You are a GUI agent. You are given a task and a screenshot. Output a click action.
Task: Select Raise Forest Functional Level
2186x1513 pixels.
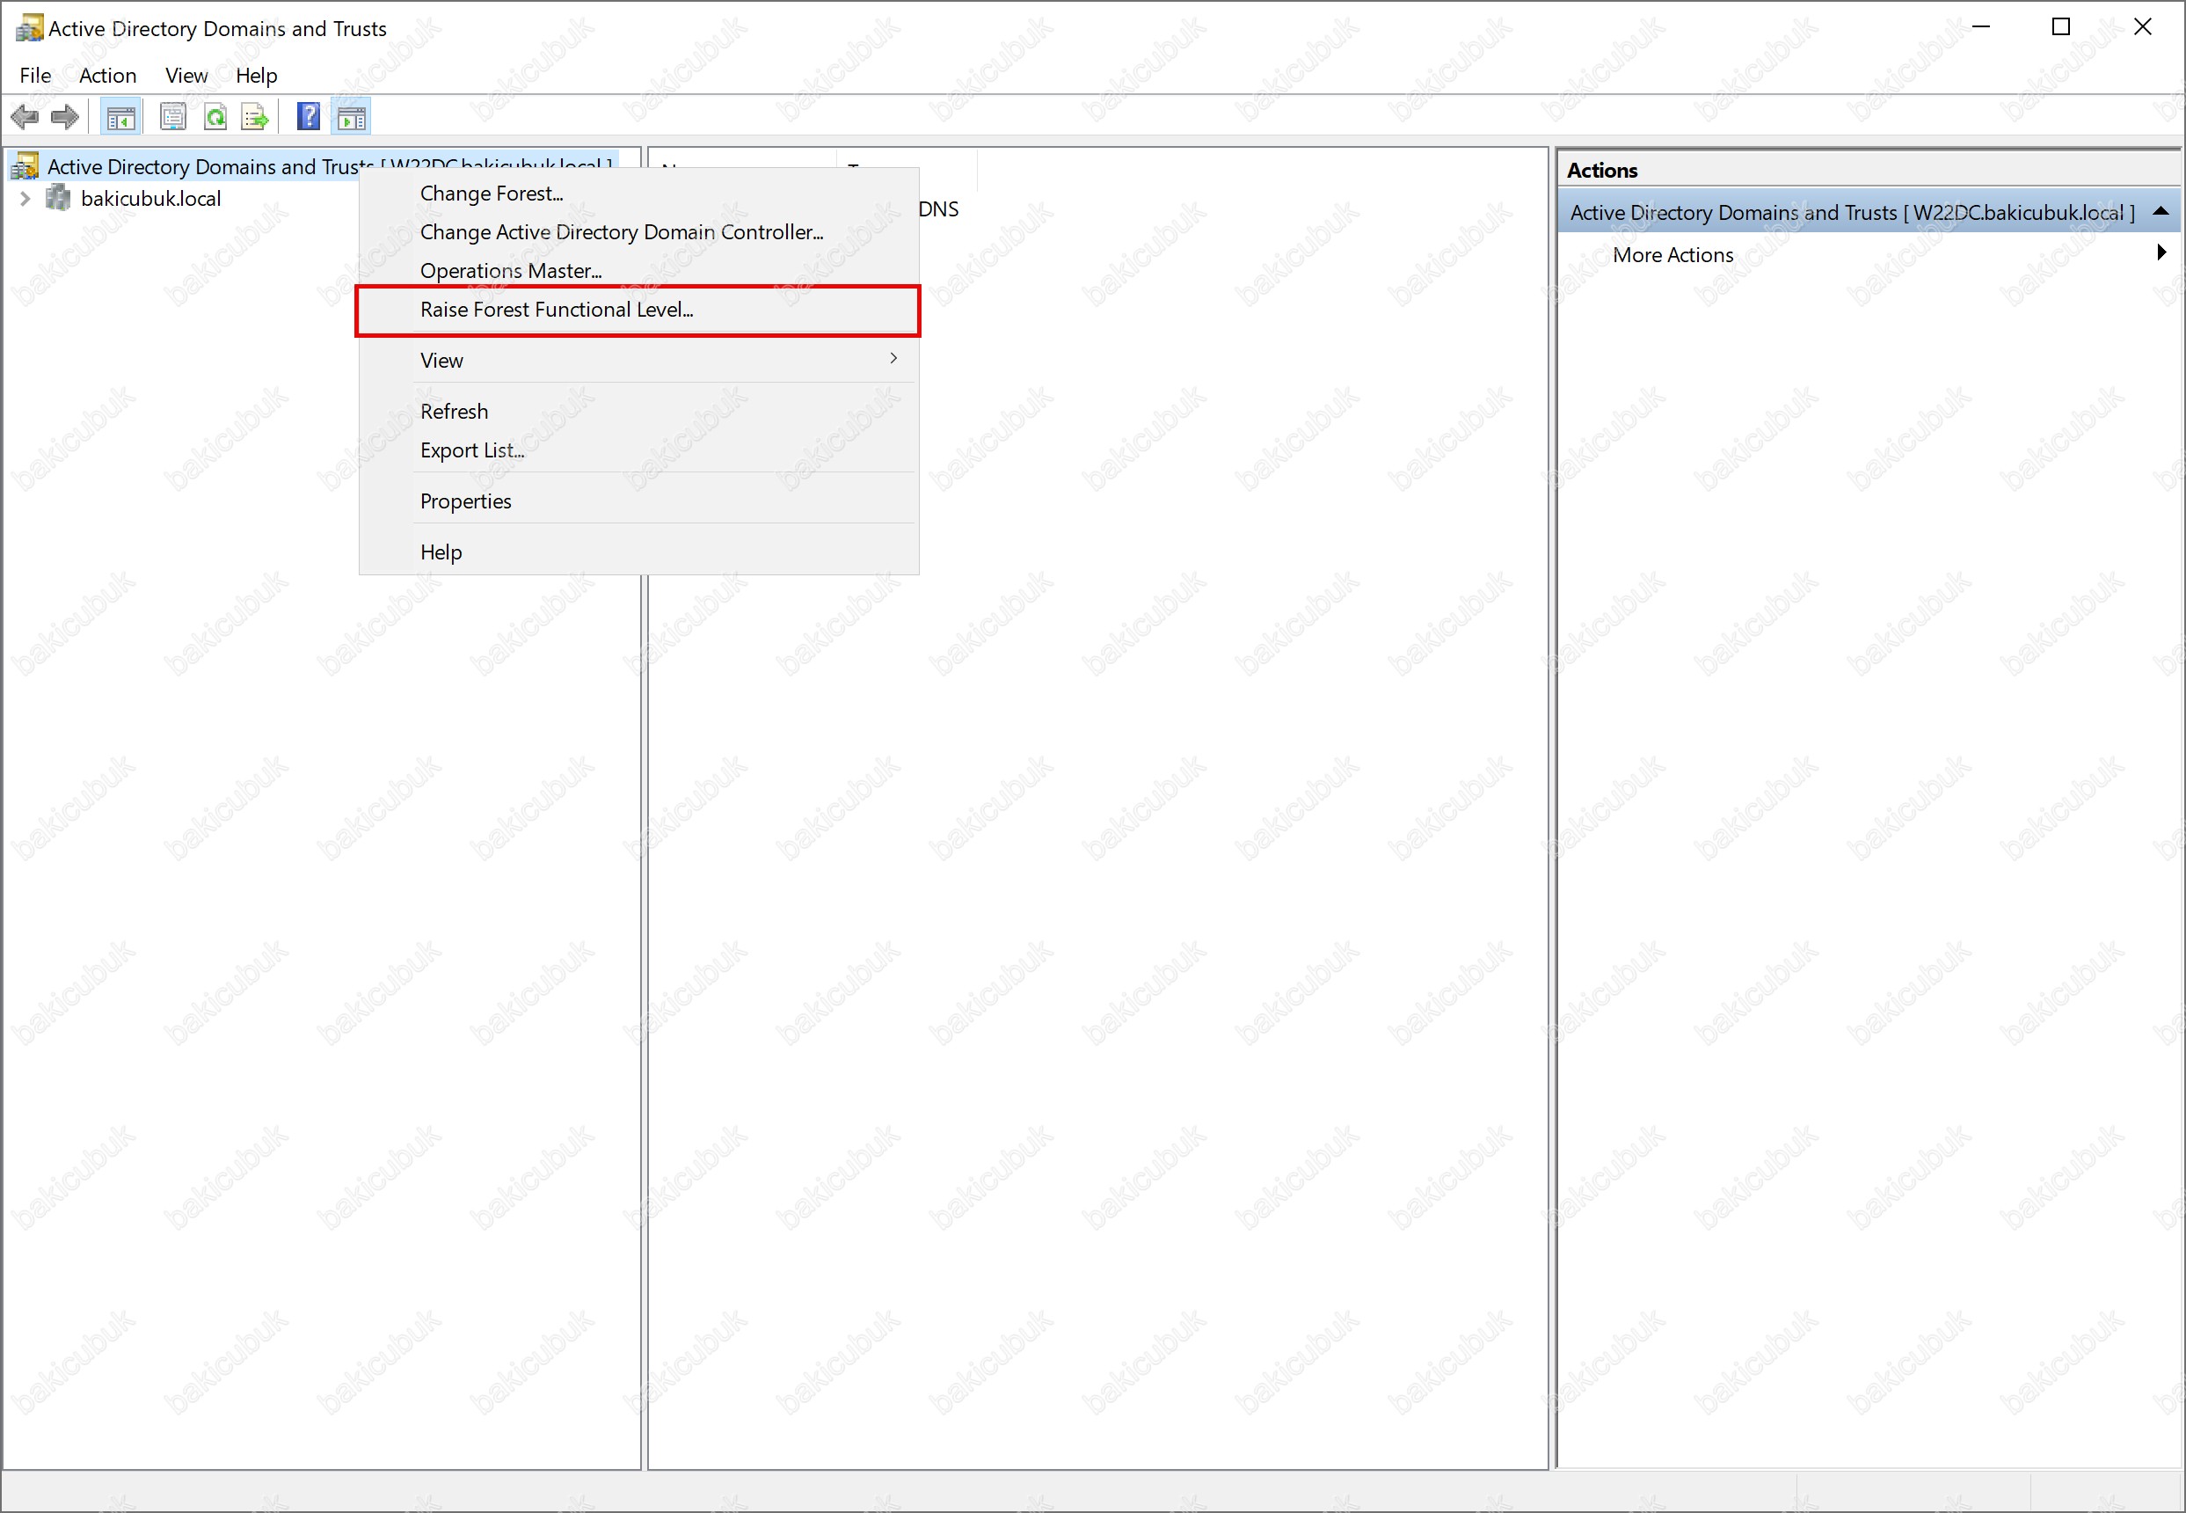638,310
